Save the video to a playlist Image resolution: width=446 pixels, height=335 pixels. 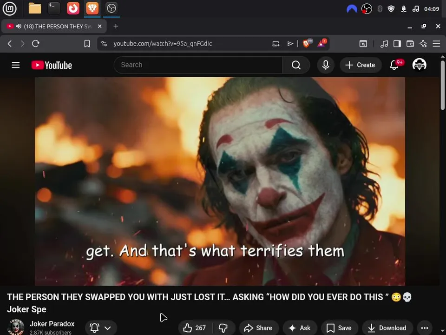(x=339, y=328)
